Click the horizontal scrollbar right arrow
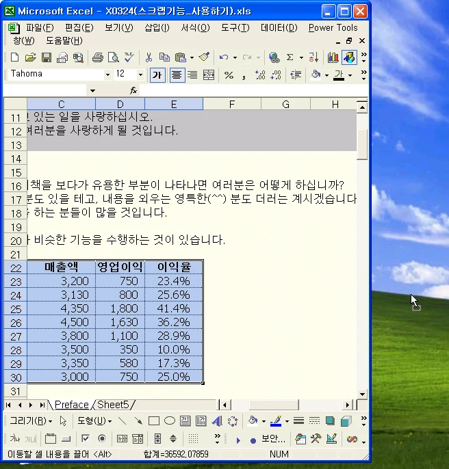The width and height of the screenshot is (449, 469). tap(347, 405)
